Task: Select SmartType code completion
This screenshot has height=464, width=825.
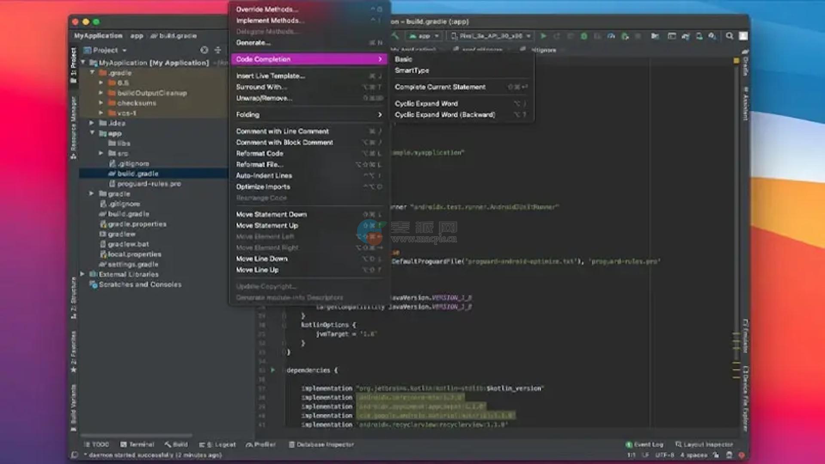Action: click(x=462, y=70)
